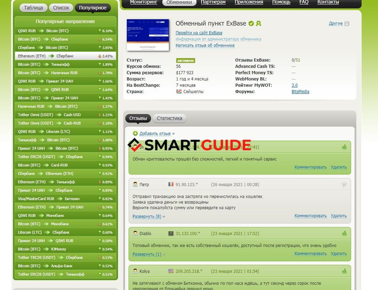Open the Приложения menu item
This screenshot has width=378, height=290.
tap(249, 2)
